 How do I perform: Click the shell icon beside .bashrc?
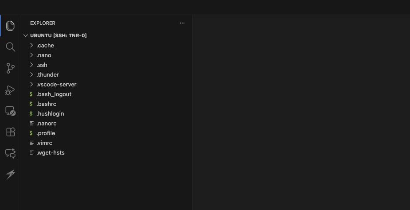[x=31, y=104]
